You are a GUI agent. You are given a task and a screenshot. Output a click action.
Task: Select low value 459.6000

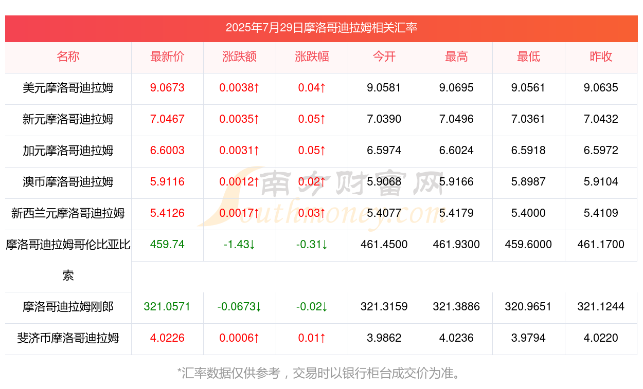[529, 245]
